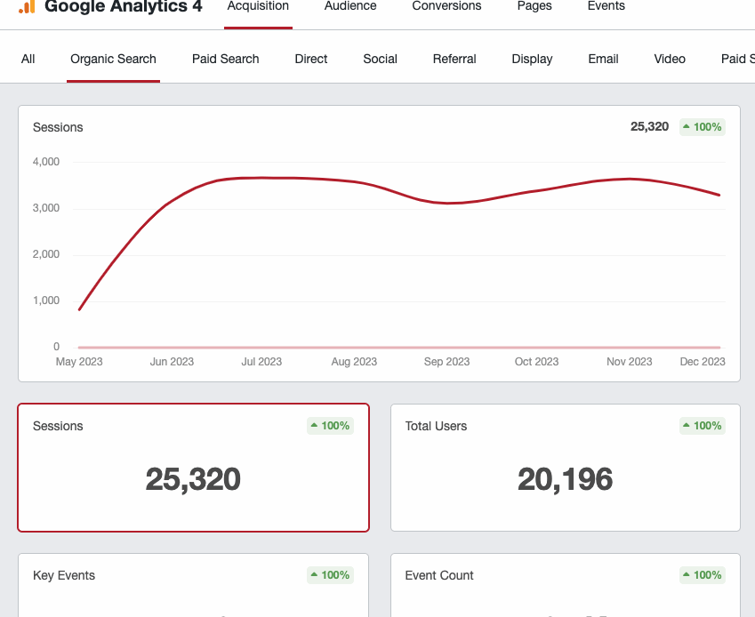The width and height of the screenshot is (755, 617).
Task: Go to the Conversions tab
Action: 446,7
